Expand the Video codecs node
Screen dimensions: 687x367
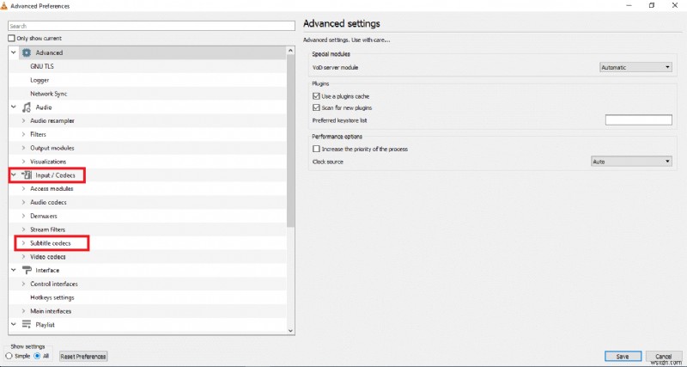[24, 256]
